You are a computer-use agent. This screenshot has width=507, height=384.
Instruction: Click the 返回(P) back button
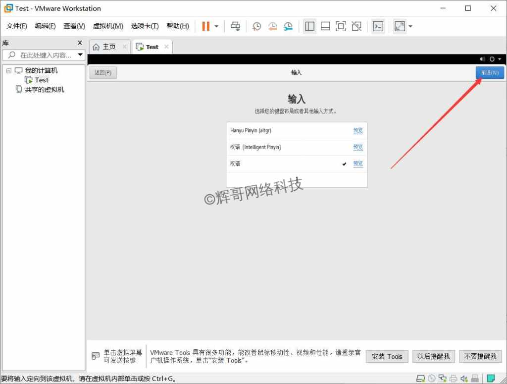(103, 72)
